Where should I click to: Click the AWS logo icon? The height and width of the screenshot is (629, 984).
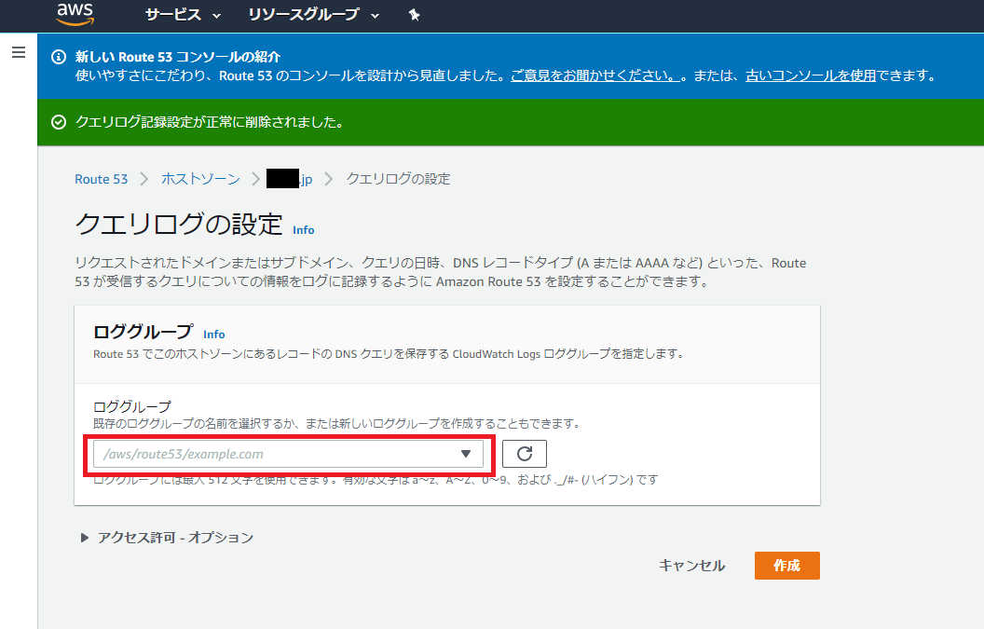(75, 15)
